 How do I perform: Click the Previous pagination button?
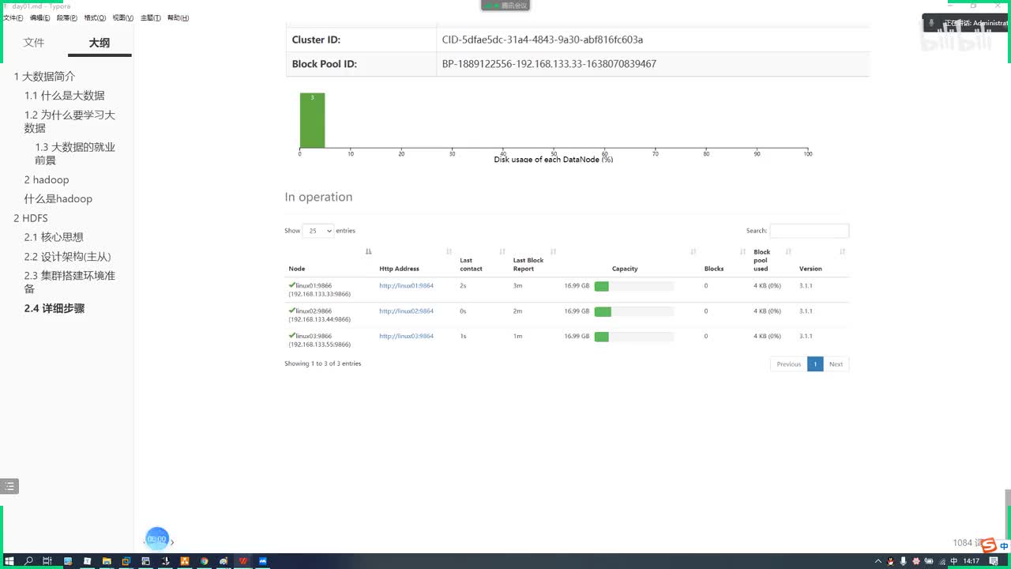click(x=788, y=364)
